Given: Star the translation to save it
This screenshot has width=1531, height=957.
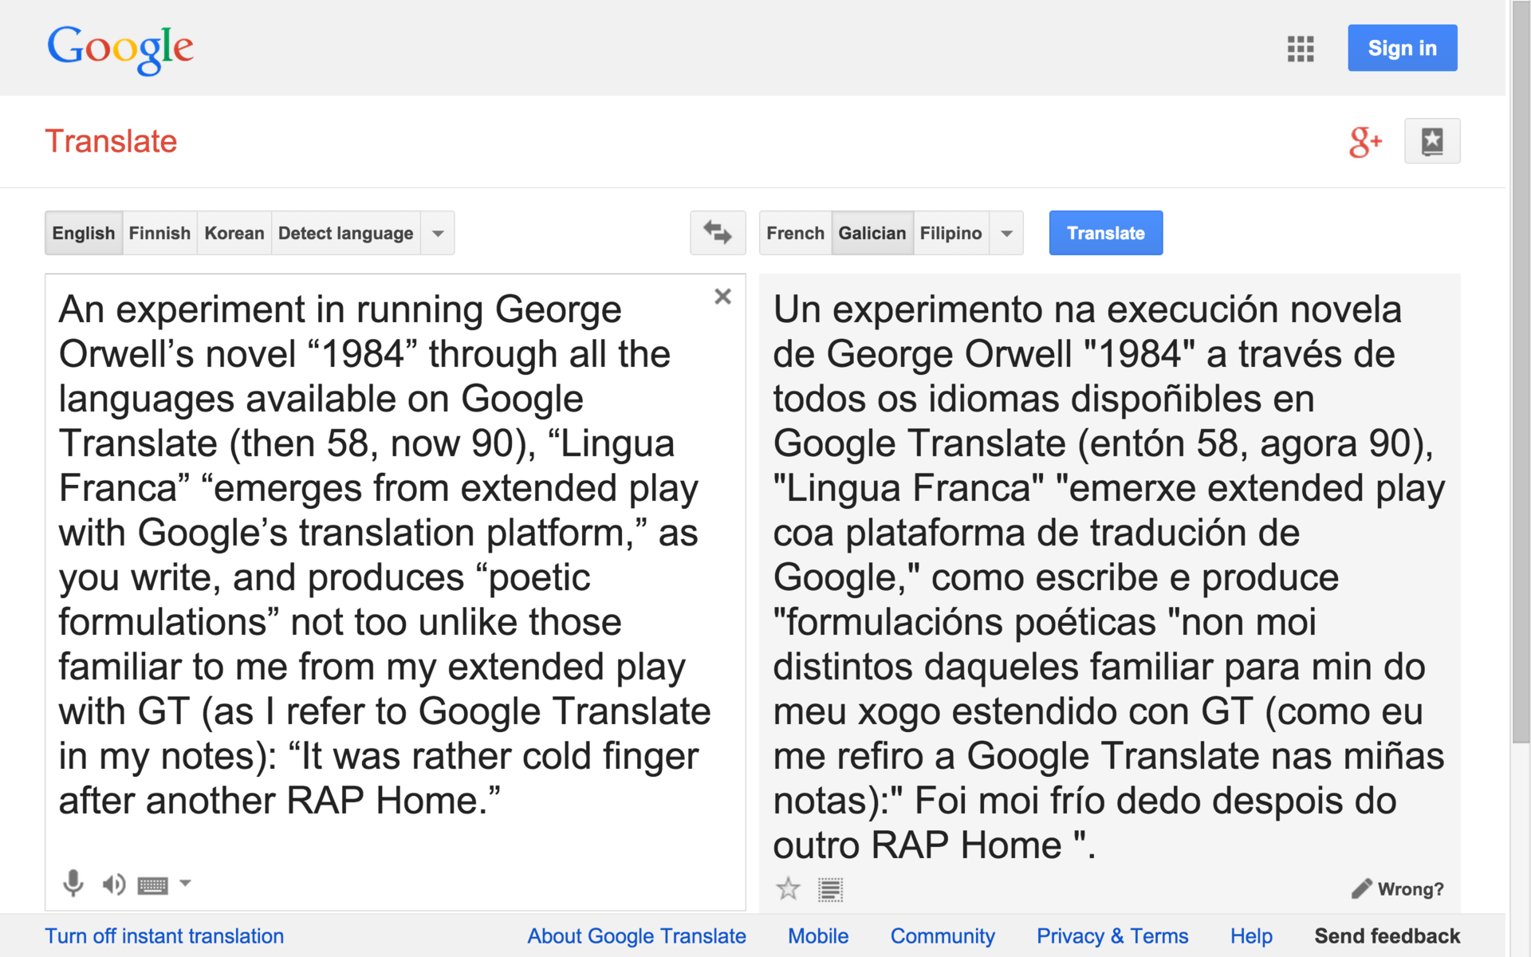Looking at the screenshot, I should tap(788, 888).
